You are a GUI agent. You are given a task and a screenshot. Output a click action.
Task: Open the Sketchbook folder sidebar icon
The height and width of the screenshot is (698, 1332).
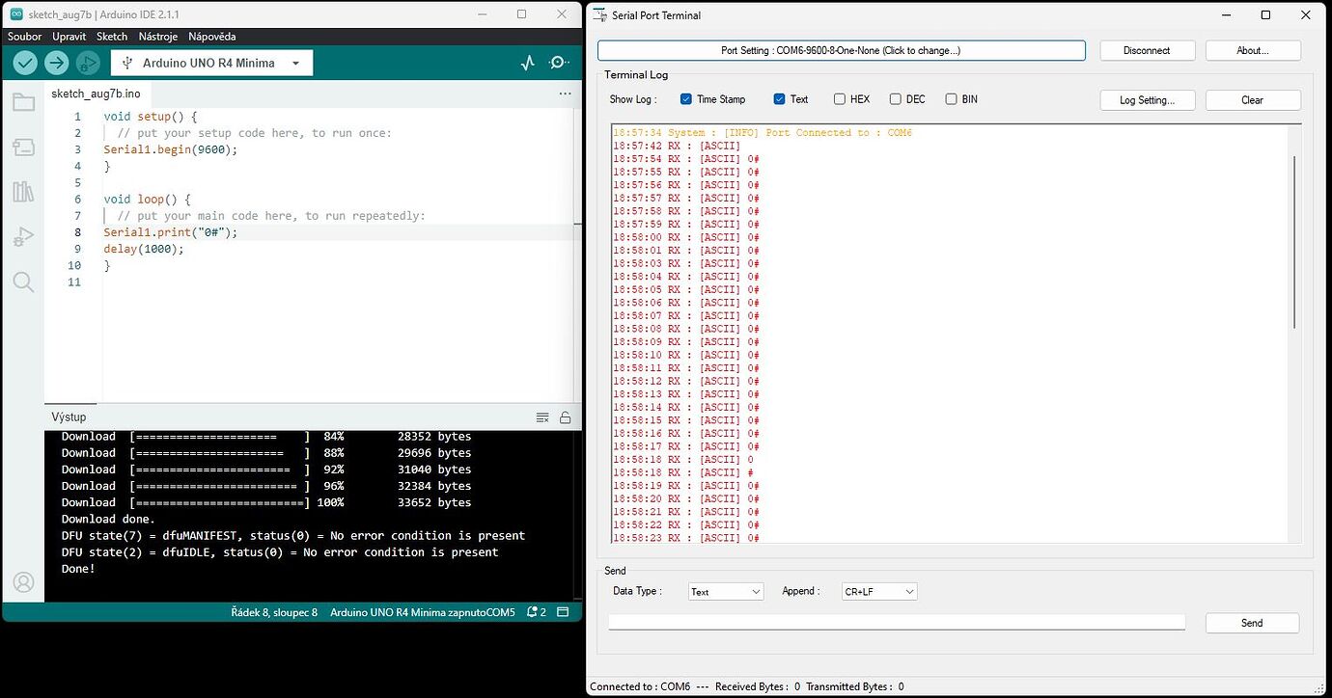pos(23,102)
